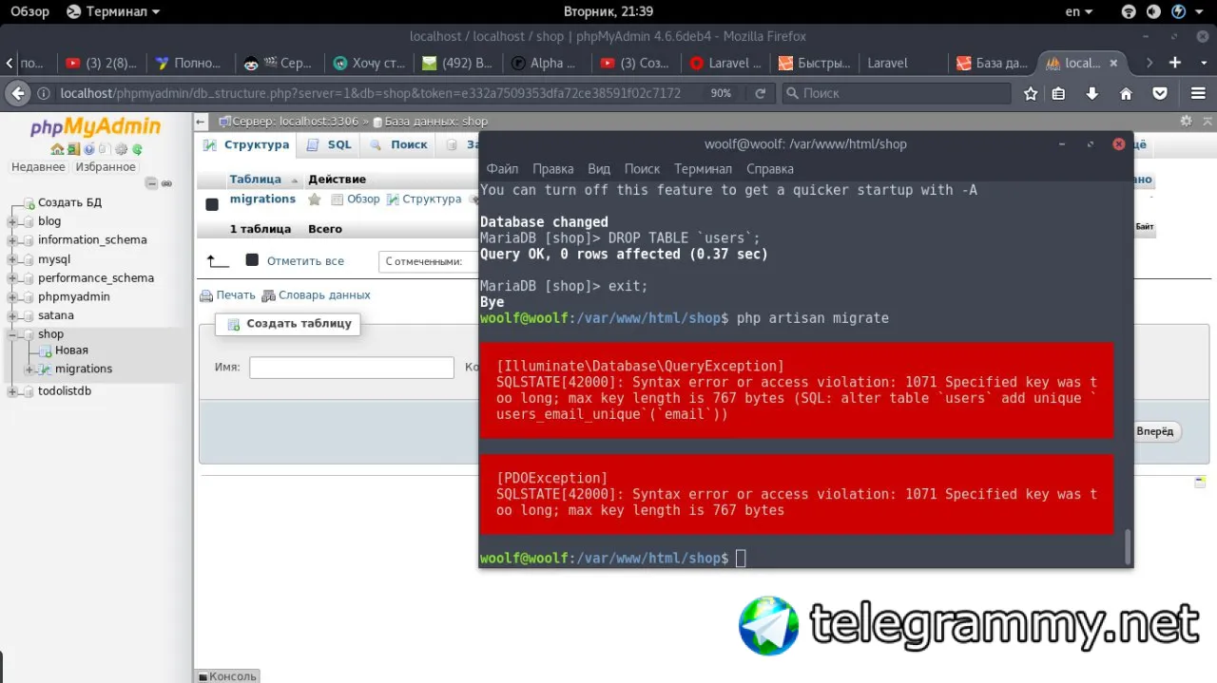Click the terminal window vertical scrollbar

pos(1128,546)
